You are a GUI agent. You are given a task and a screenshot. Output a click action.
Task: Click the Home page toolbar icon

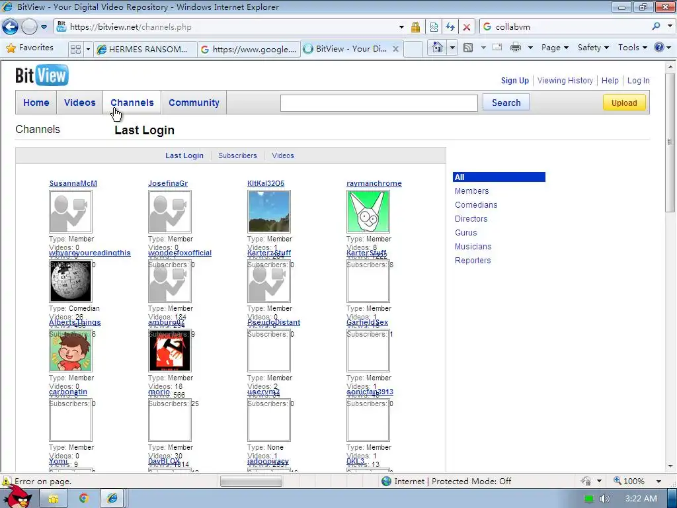tap(438, 48)
